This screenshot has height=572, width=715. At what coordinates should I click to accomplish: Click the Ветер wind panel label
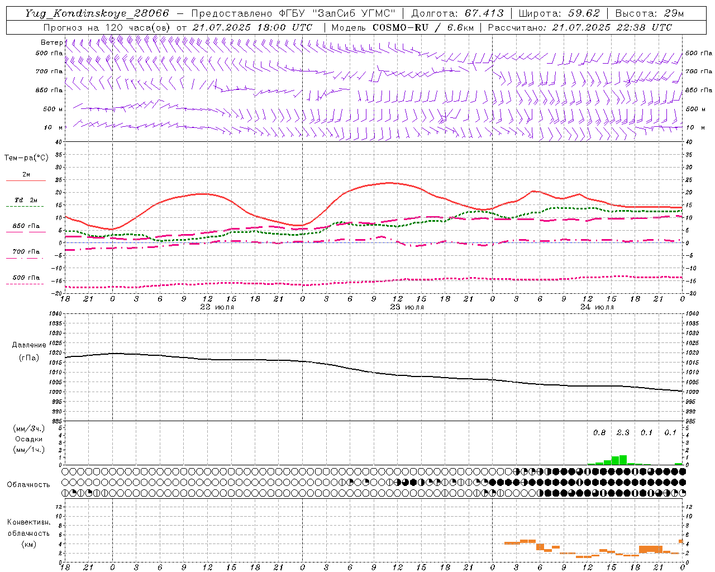pos(51,42)
